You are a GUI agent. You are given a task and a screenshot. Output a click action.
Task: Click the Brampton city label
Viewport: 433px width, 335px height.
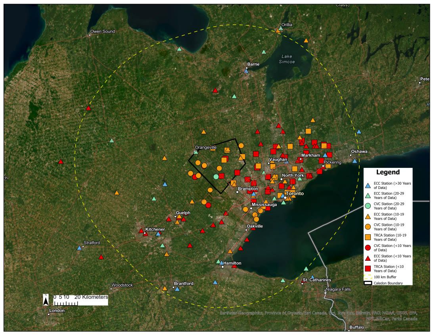point(248,189)
